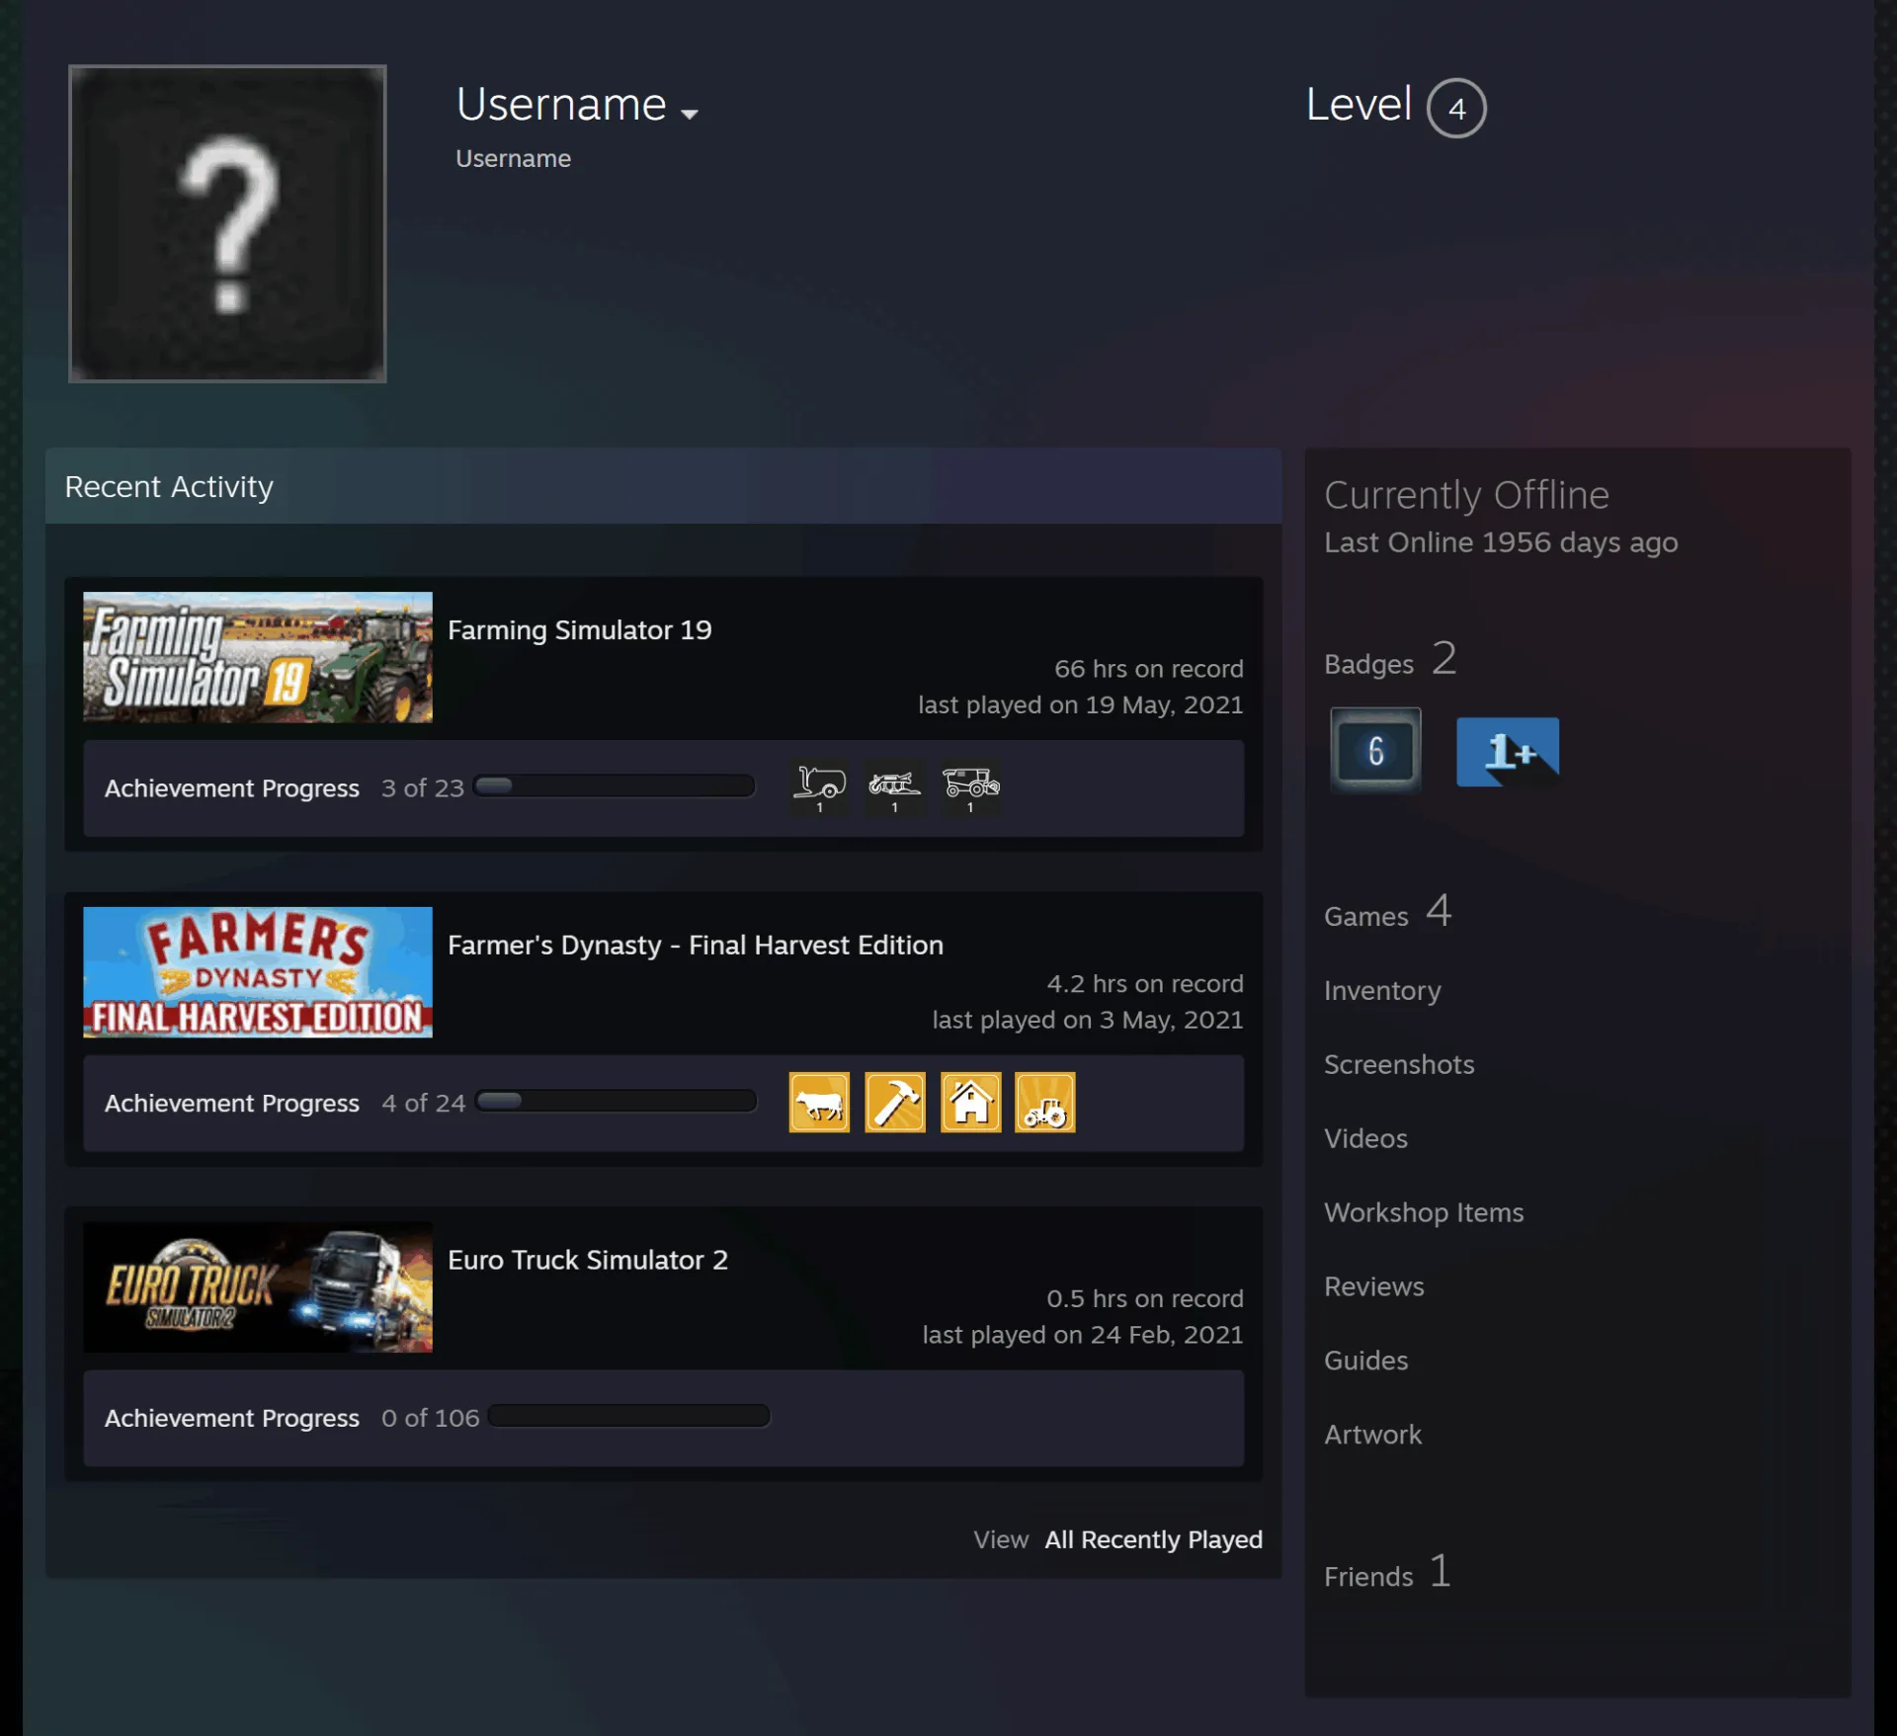The image size is (1897, 1736).
Task: Click the house achievement icon in Farmer's Dynasty
Action: click(971, 1103)
